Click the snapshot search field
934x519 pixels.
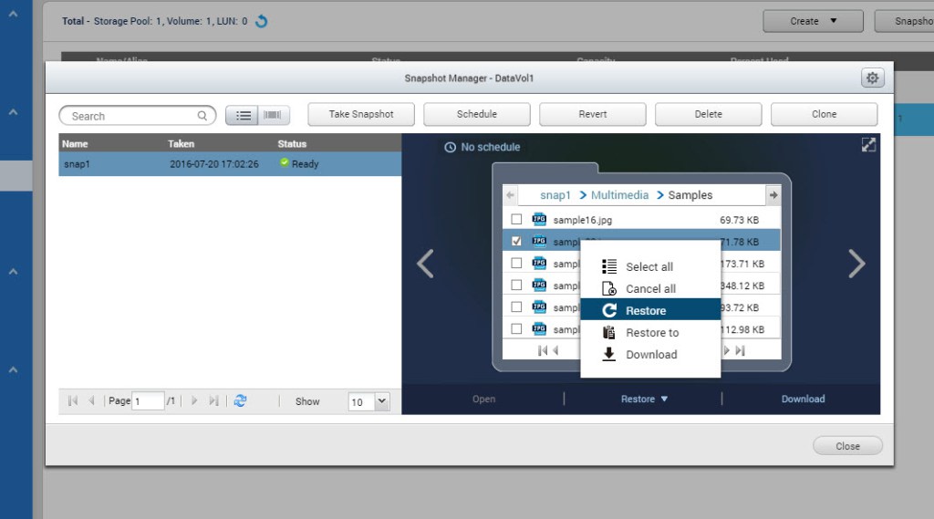coord(132,116)
